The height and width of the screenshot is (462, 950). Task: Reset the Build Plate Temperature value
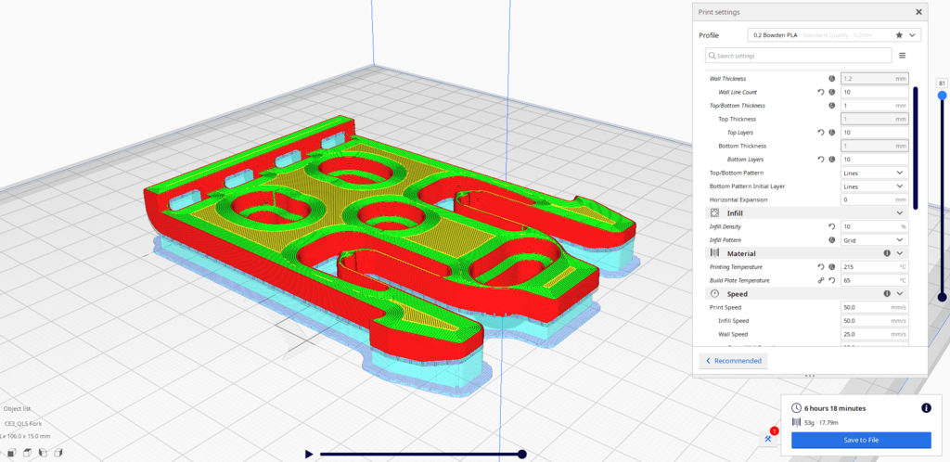(832, 280)
